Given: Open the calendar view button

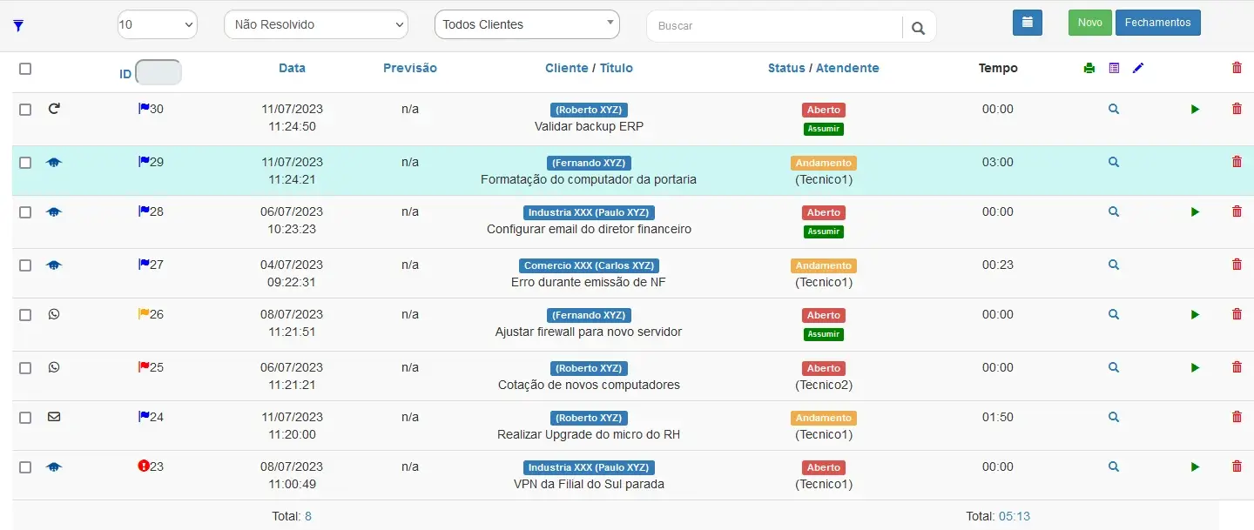Looking at the screenshot, I should [1027, 23].
